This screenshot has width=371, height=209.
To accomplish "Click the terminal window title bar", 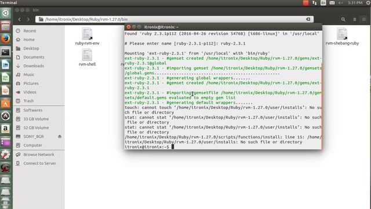I will point(223,27).
